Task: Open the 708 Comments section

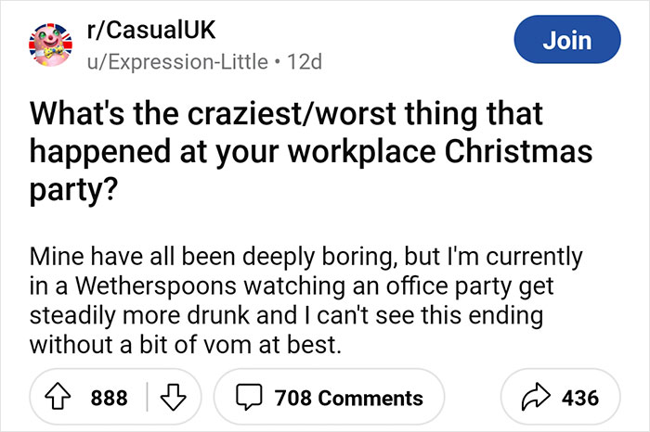Action: pos(348,398)
